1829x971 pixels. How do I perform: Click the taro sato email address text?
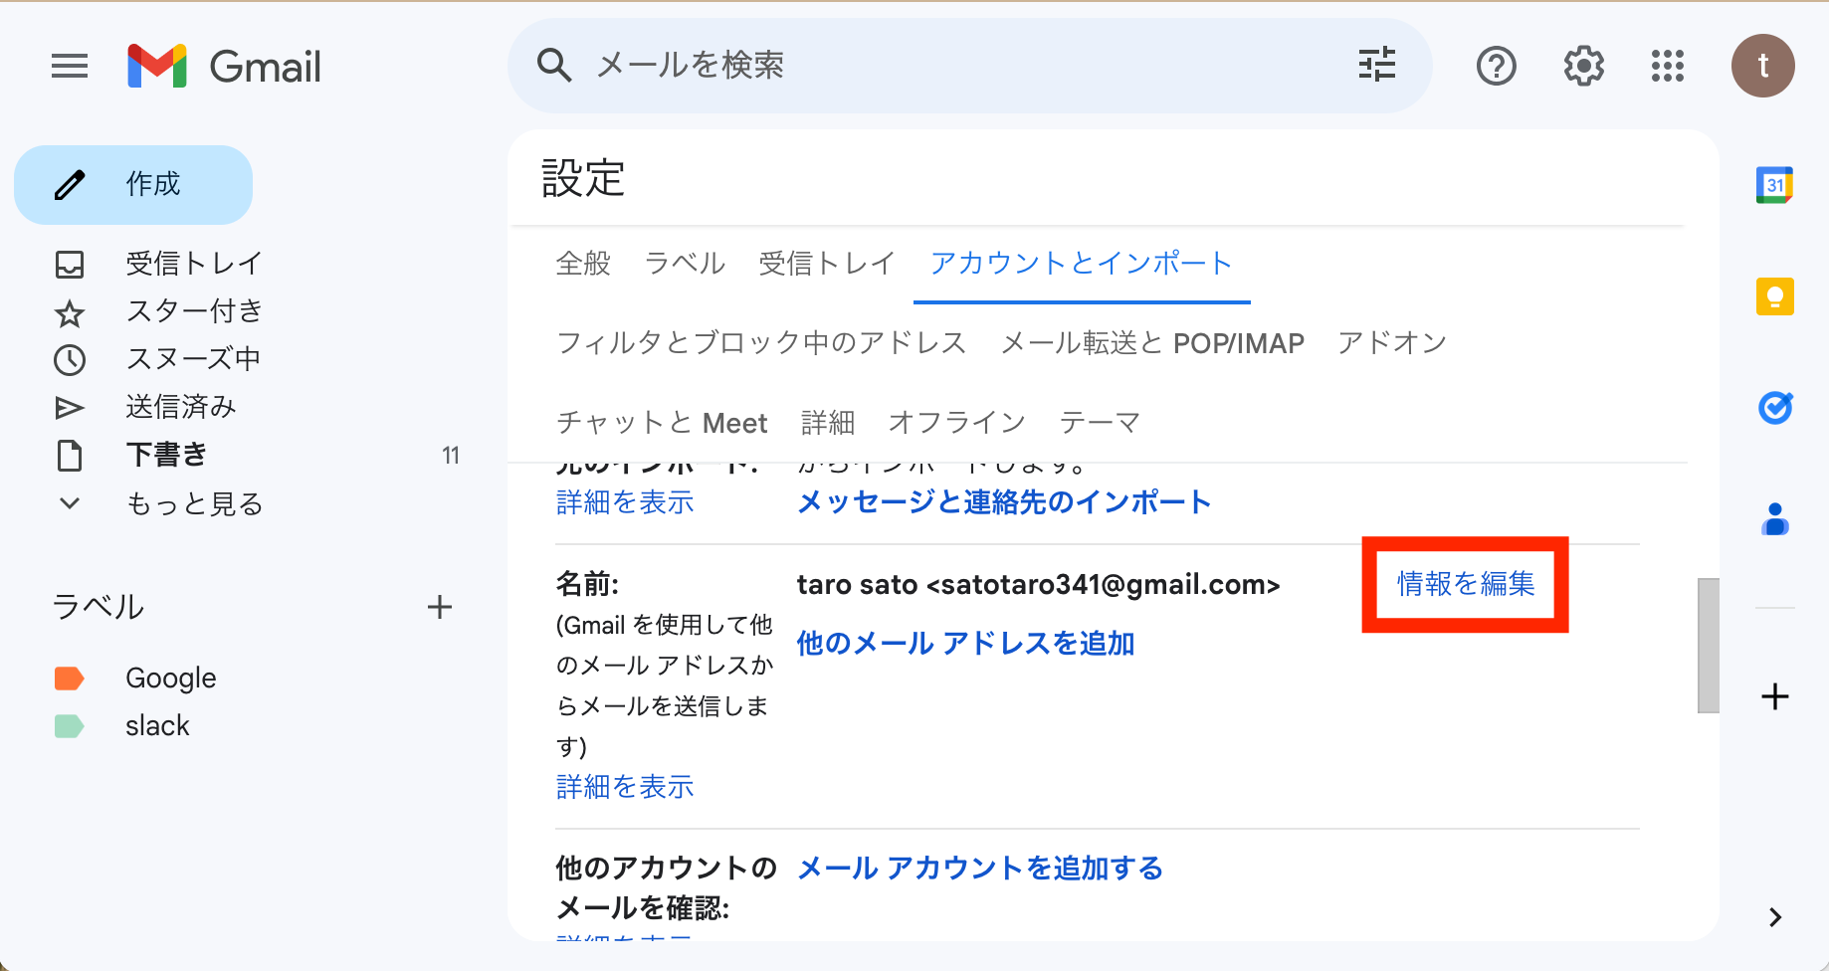tap(1038, 584)
